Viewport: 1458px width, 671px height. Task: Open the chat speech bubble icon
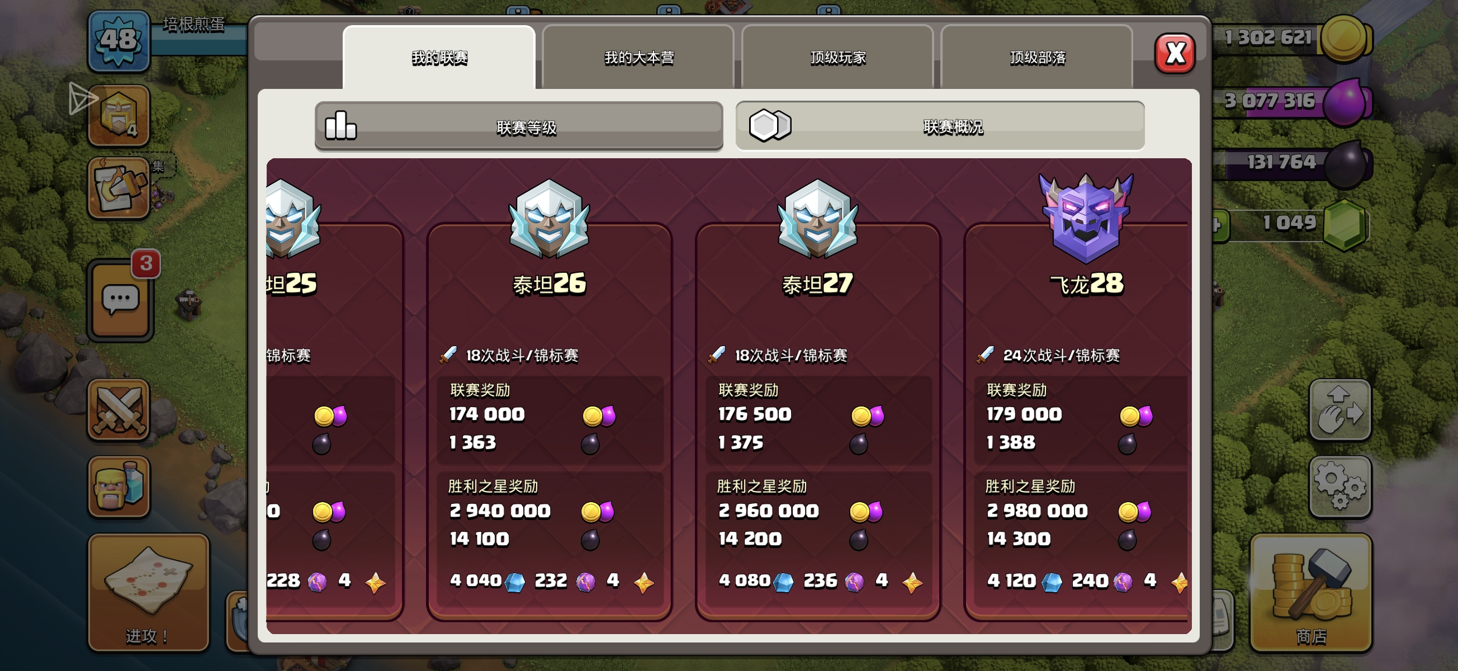pyautogui.click(x=120, y=299)
